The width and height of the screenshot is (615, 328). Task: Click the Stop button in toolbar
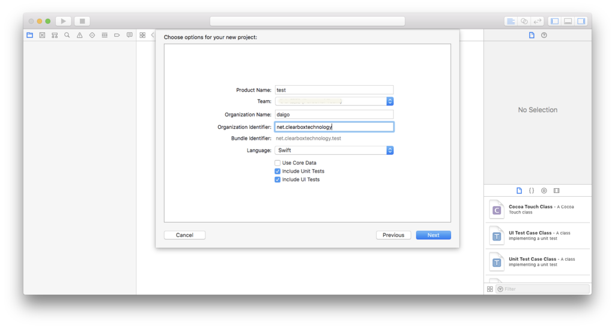click(x=82, y=21)
